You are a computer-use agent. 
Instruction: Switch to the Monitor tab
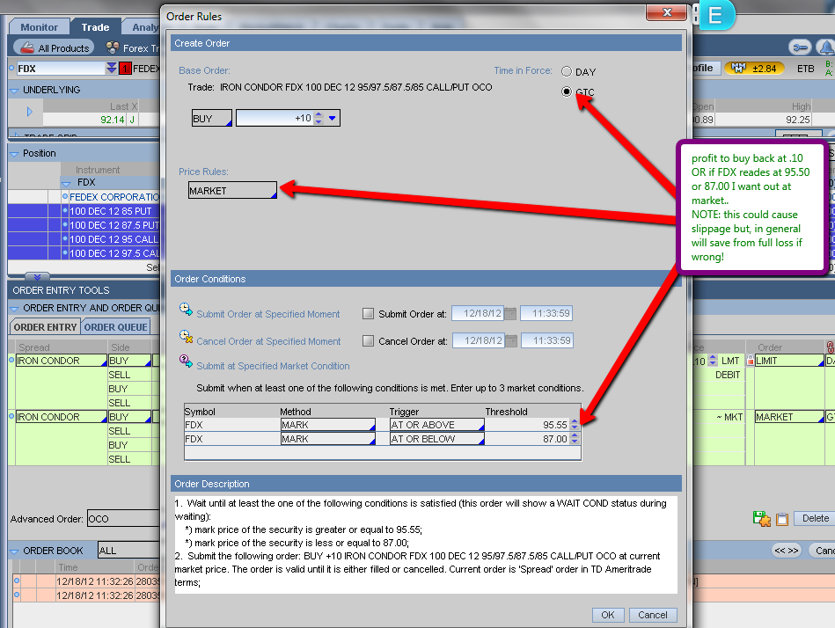40,27
